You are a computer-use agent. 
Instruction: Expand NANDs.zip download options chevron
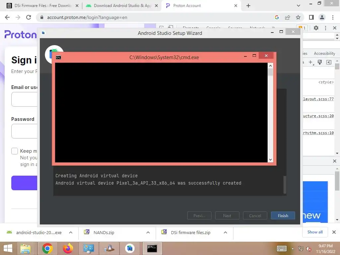(148, 232)
